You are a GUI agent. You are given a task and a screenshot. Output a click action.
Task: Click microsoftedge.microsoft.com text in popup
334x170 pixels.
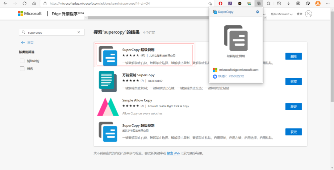click(x=239, y=70)
